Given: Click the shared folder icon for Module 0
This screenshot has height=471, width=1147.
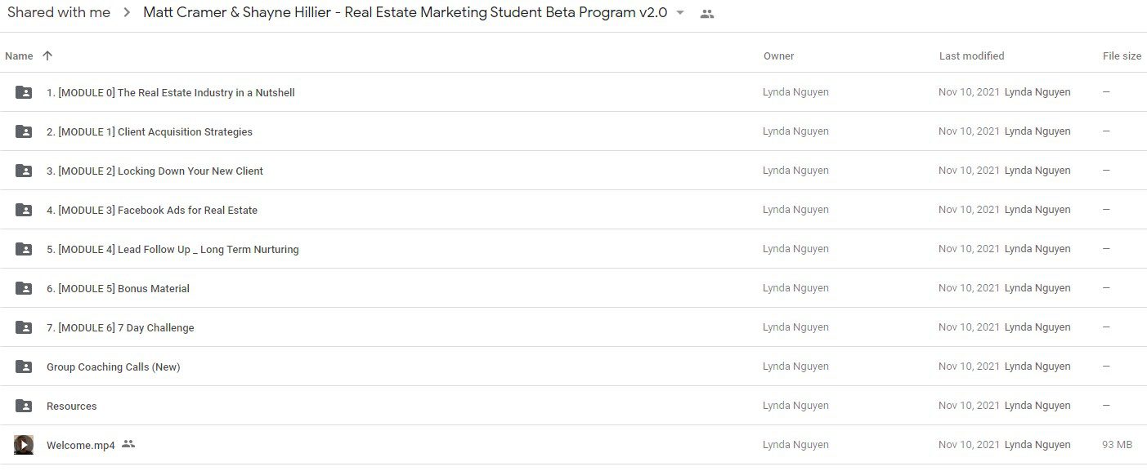Looking at the screenshot, I should 24,92.
